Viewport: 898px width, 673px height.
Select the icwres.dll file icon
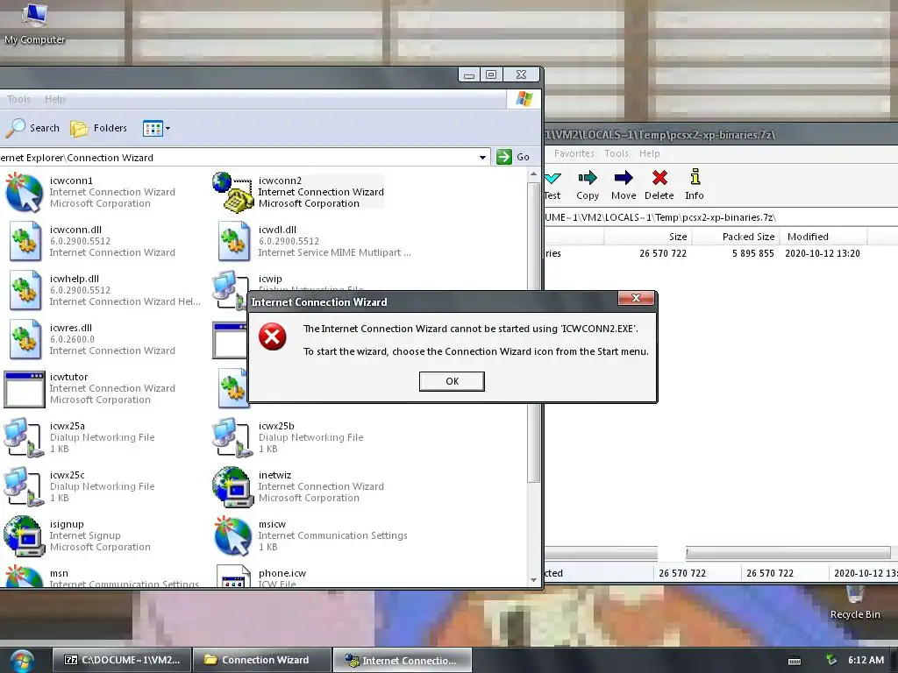25,339
